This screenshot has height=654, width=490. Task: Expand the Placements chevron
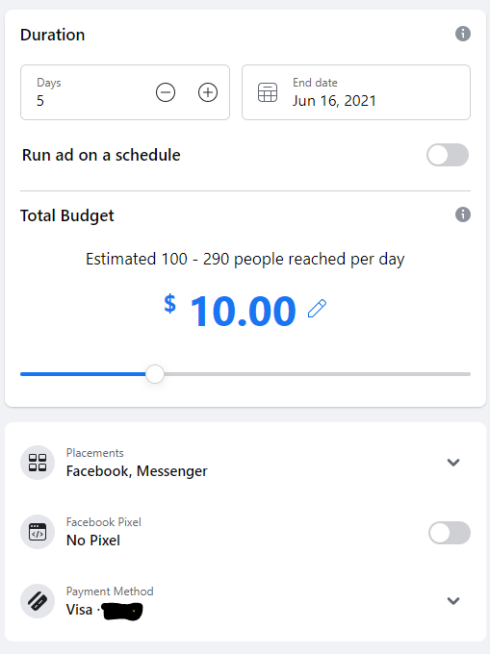click(x=453, y=463)
